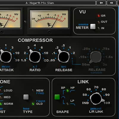This screenshot has width=119, height=119.
Task: Click the LINK section title
Action: [83, 82]
